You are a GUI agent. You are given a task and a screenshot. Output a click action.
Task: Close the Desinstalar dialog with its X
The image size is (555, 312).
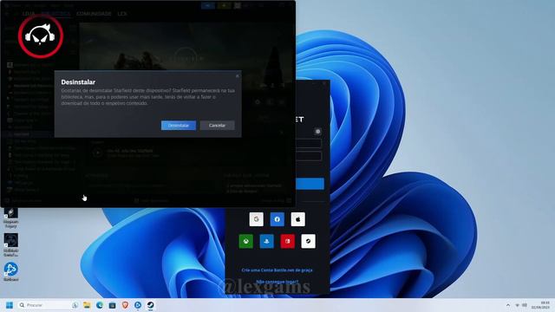click(x=238, y=75)
